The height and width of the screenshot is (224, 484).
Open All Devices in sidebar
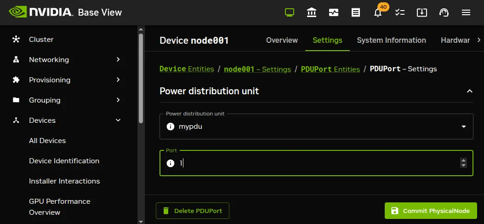(47, 141)
